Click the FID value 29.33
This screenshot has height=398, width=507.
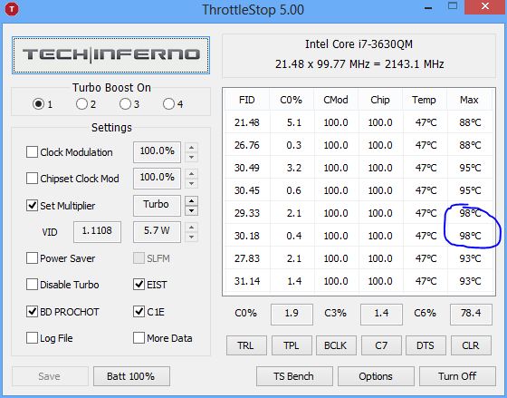pyautogui.click(x=246, y=213)
